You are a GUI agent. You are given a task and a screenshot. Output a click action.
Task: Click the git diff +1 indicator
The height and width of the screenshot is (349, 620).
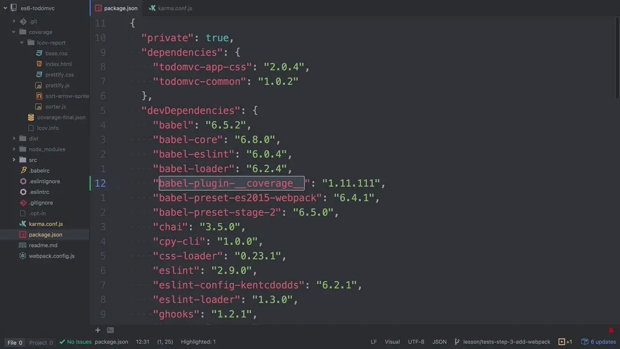tap(565, 342)
